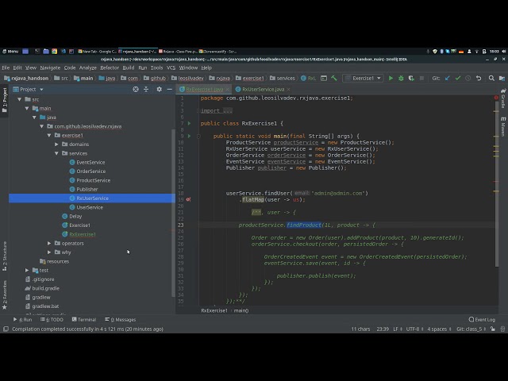Show Git history clock icon
Image resolution: width=508 pixels, height=381 pixels.
coord(468,78)
